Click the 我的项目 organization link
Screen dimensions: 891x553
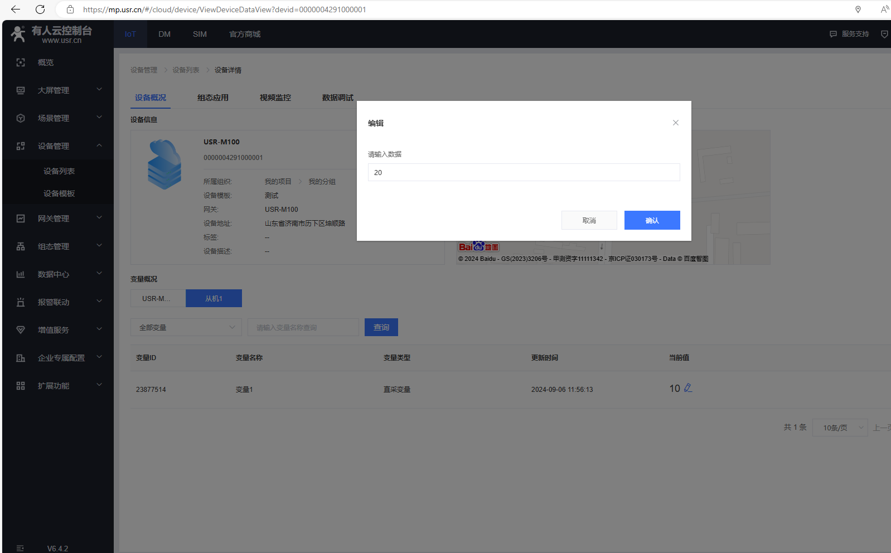click(x=278, y=182)
